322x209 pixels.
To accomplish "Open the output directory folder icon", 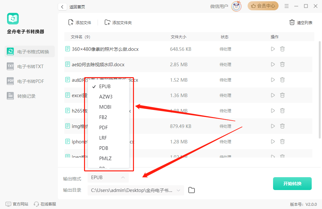I will (192, 190).
